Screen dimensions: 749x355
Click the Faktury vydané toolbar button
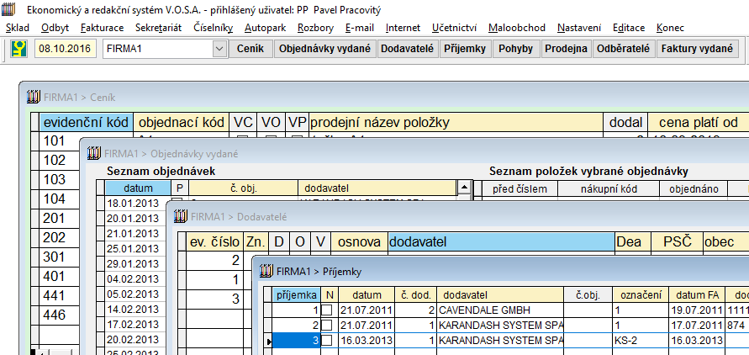[x=697, y=49]
